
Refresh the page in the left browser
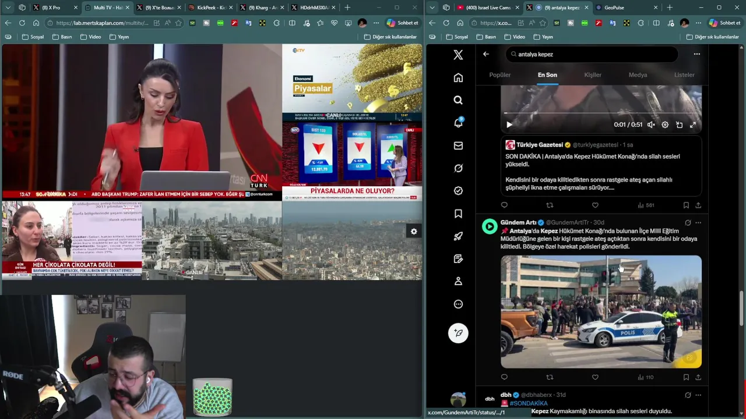click(x=22, y=23)
